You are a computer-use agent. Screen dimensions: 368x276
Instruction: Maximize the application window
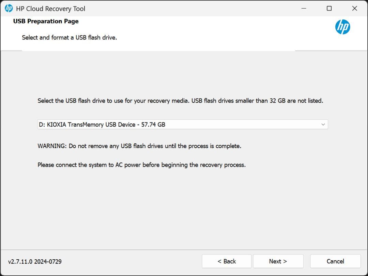[x=329, y=8]
